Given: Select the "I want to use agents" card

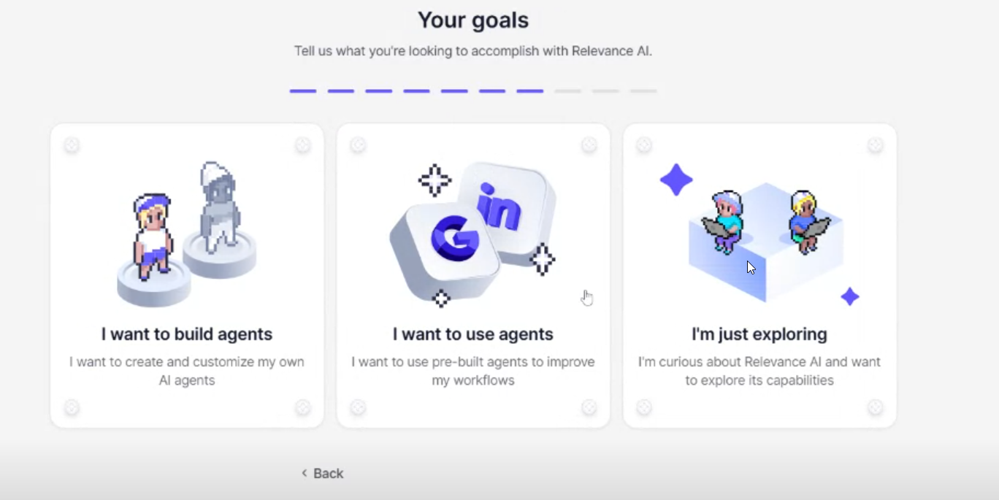Looking at the screenshot, I should pos(472,274).
